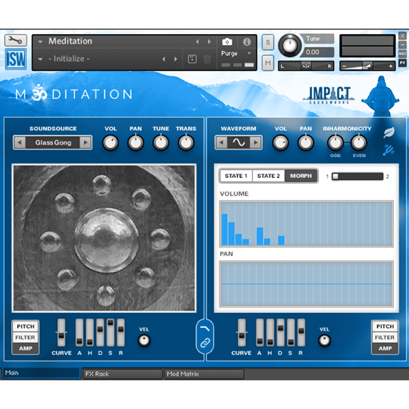The width and height of the screenshot is (409, 409).
Task: Go to next instrument arrow beside Meditation
Action: pyautogui.click(x=209, y=42)
